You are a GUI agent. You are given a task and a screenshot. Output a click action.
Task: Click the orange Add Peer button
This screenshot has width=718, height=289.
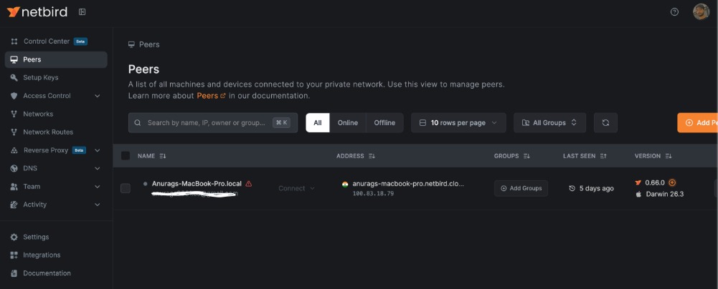coord(697,123)
